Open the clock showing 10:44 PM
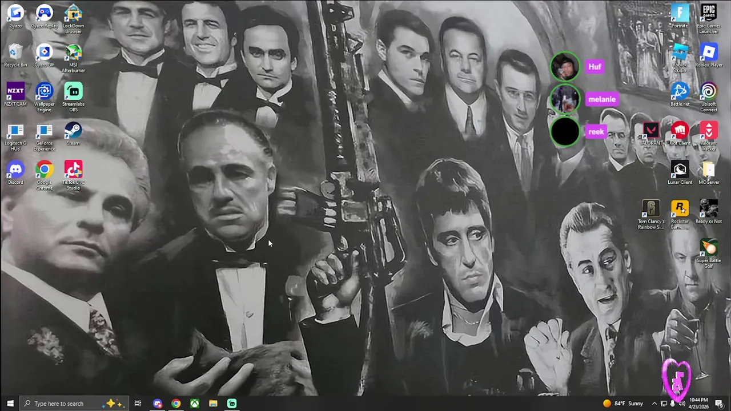Image resolution: width=731 pixels, height=411 pixels. 698,404
